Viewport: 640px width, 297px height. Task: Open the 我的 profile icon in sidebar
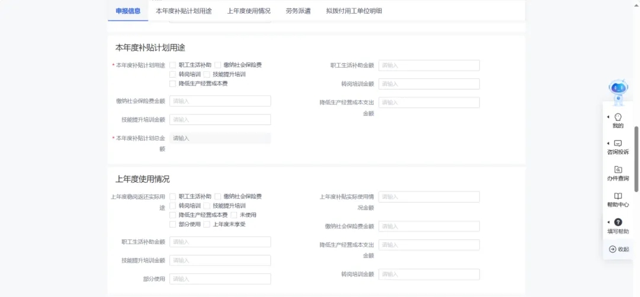[618, 117]
